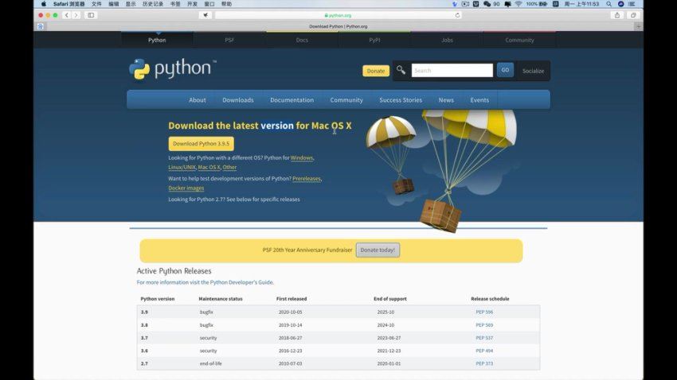This screenshot has width=677, height=380.
Task: Open the PEP 373 release schedule
Action: click(484, 363)
